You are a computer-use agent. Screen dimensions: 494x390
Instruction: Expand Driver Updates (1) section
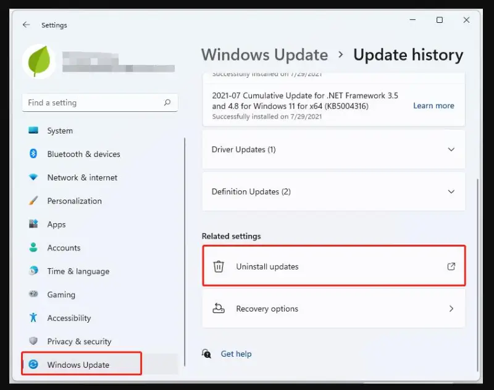coord(333,149)
